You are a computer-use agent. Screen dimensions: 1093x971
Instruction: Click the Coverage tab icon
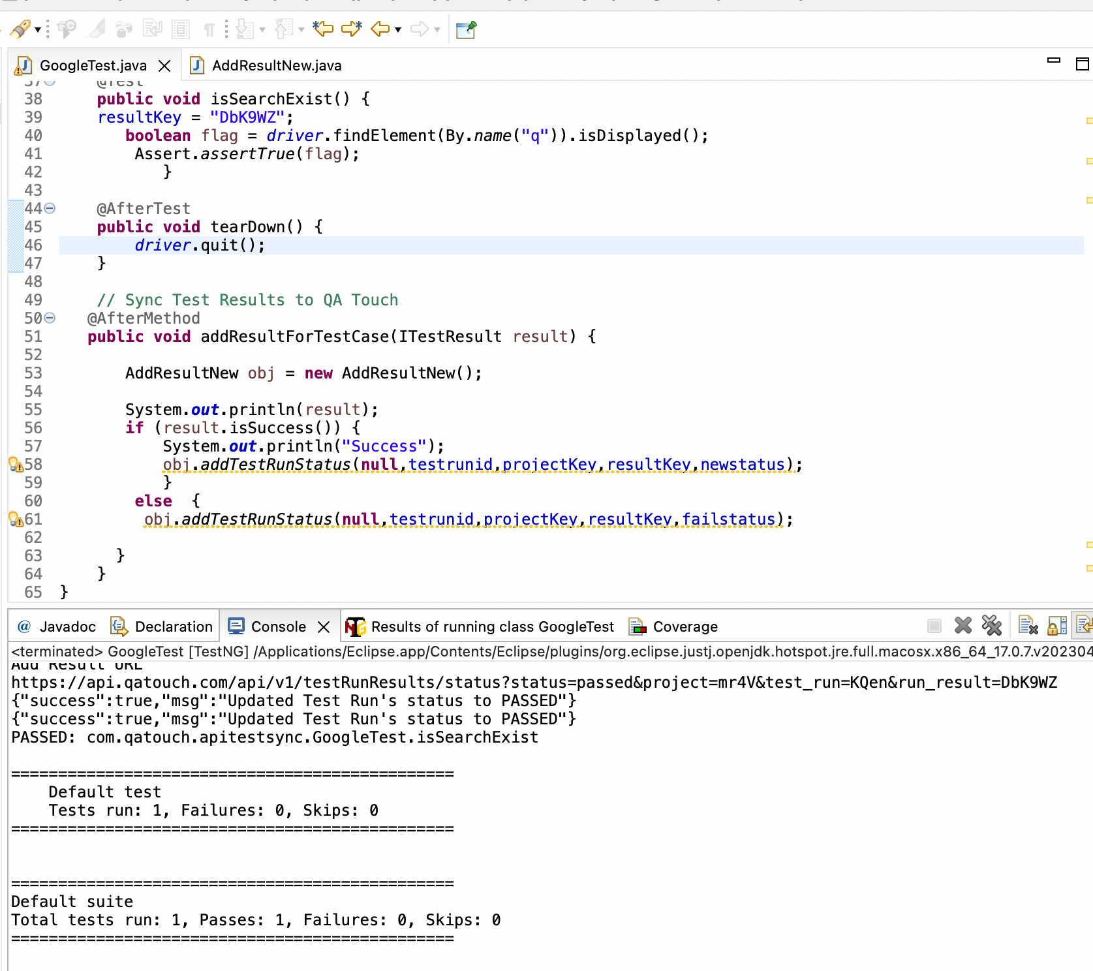pos(638,626)
